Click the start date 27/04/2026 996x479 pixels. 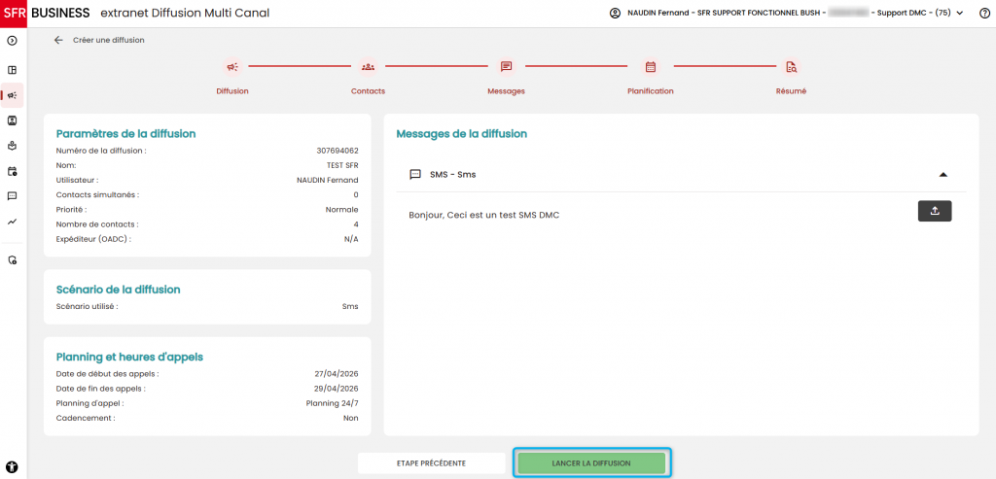pyautogui.click(x=337, y=374)
